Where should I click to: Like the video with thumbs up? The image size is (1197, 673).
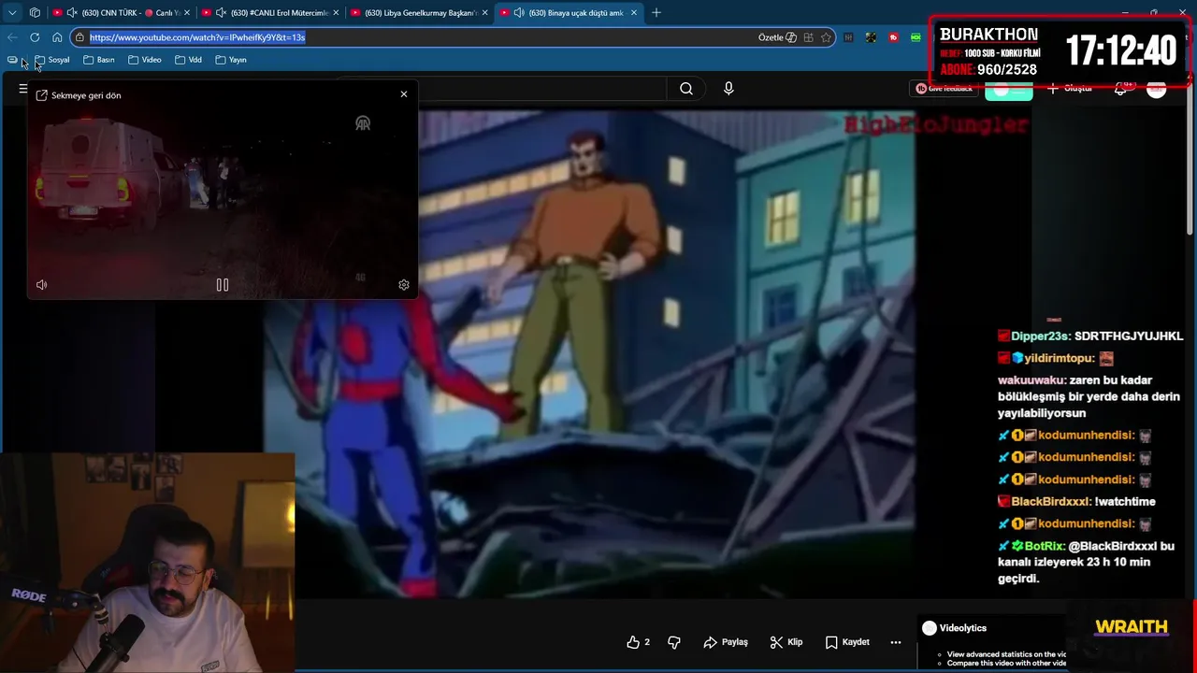639,642
